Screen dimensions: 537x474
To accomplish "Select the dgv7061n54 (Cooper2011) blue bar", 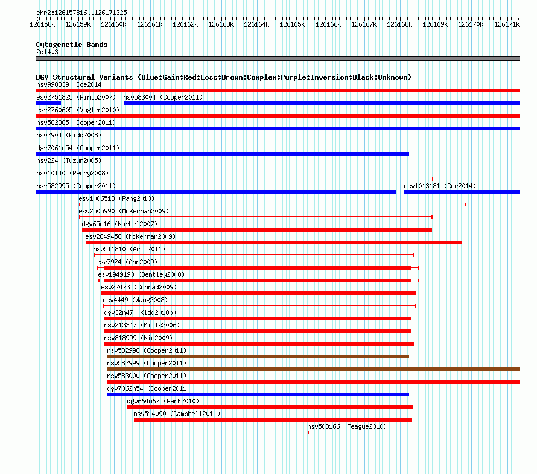I will (x=222, y=154).
